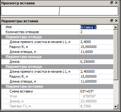Viewport: 121px width, 112px height.
Task: Select the first Радиус R value 15,000000
Action: (x=96, y=47)
